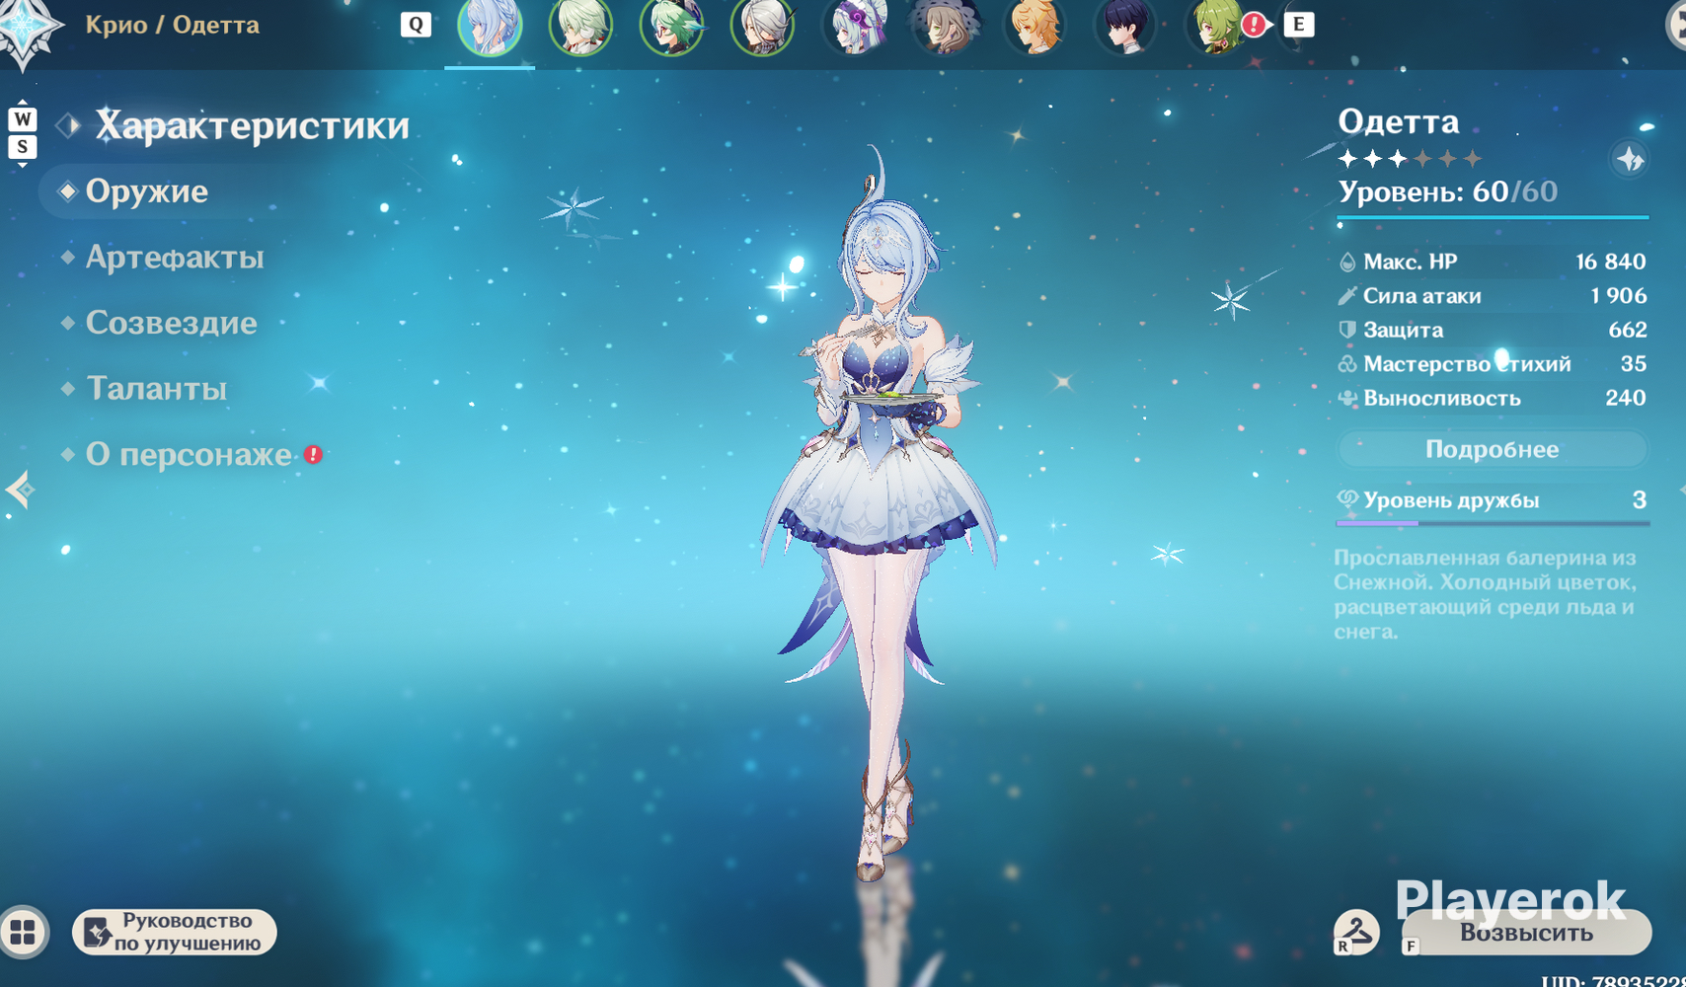Screen dimensions: 1686x987
Task: Click the Уровень: 60/60 level text
Action: pyautogui.click(x=1448, y=191)
